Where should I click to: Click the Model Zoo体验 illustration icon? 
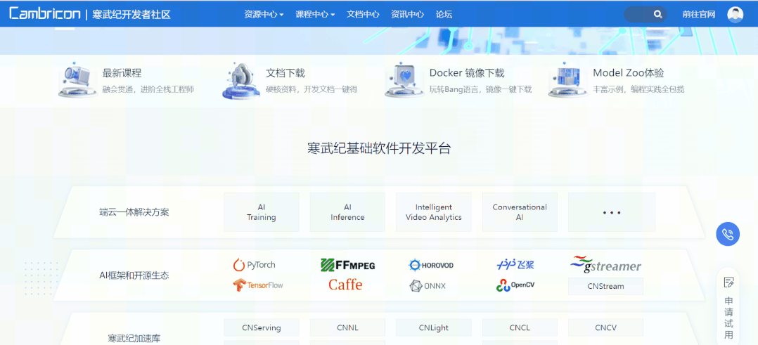tap(567, 79)
